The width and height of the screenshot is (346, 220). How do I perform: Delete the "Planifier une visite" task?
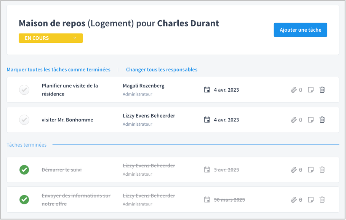322,90
